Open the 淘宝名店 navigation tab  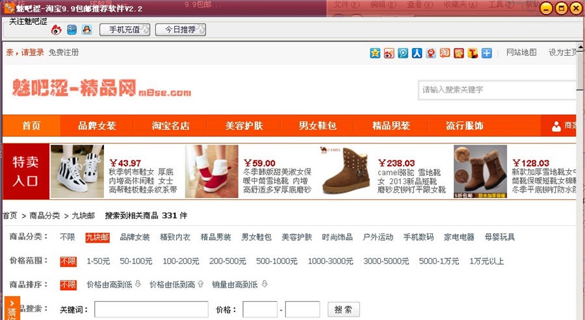[170, 125]
